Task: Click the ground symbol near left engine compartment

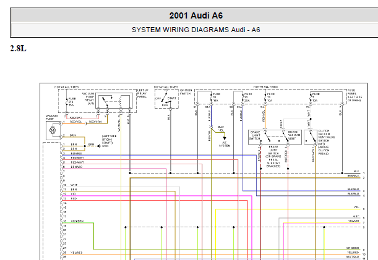Action: 98,146
